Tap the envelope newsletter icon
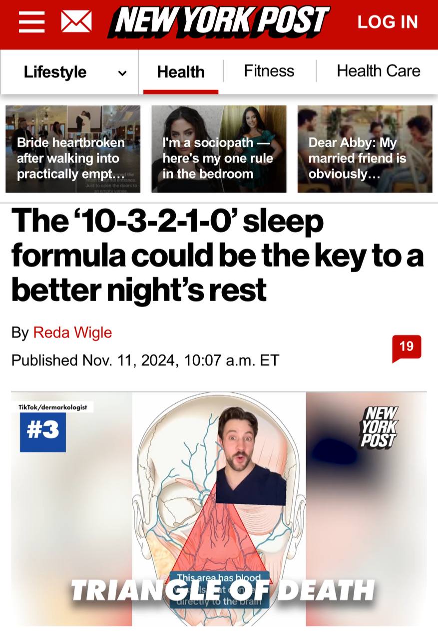The height and width of the screenshot is (639, 438). [x=76, y=22]
